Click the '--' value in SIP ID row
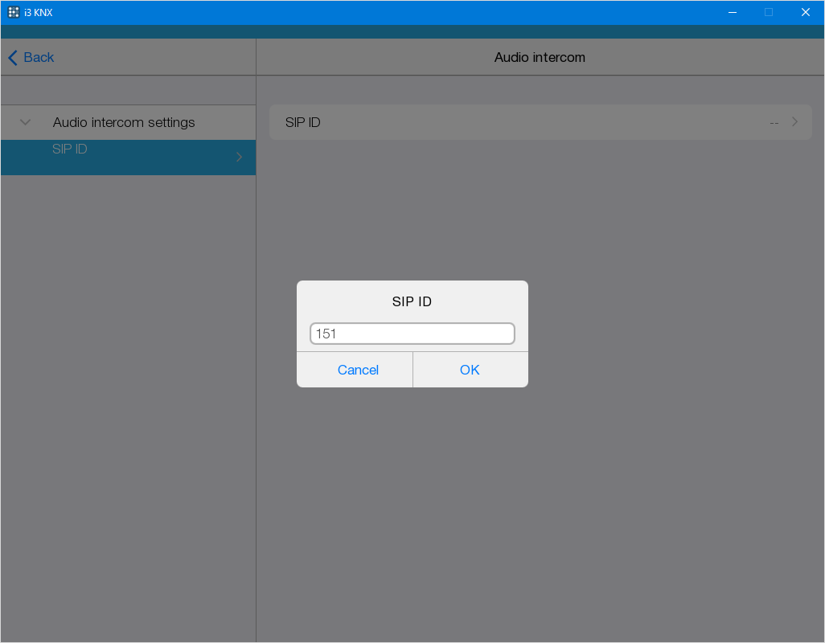This screenshot has height=643, width=825. pos(774,123)
